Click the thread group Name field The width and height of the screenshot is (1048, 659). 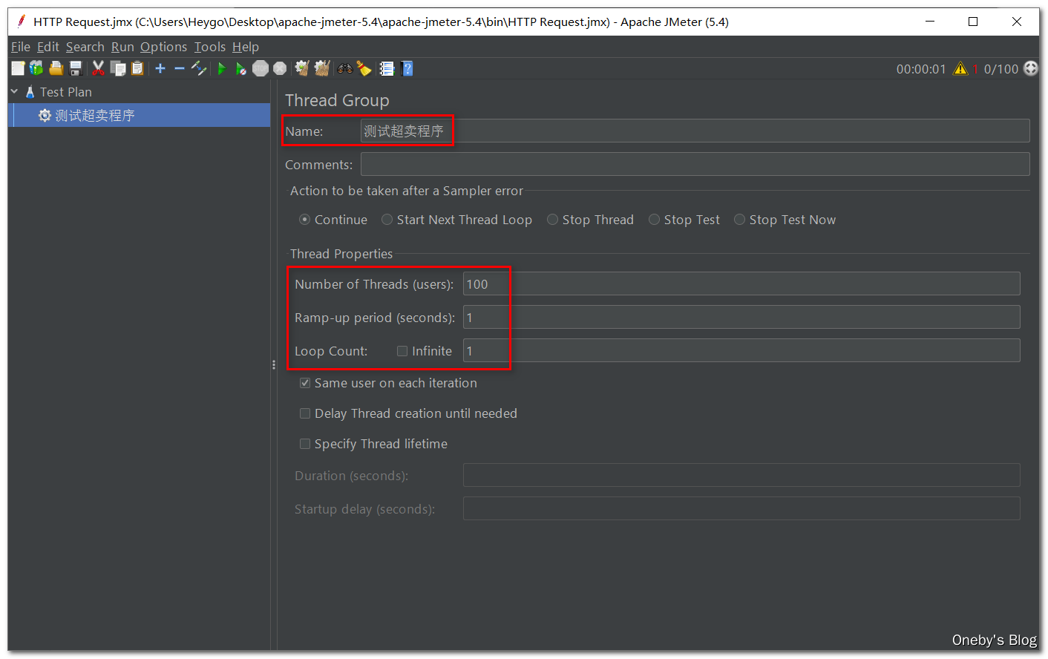[695, 131]
